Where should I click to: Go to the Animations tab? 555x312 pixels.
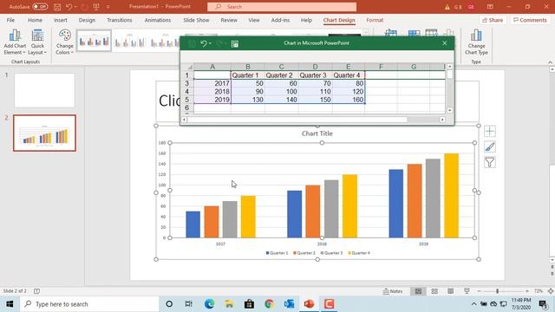[x=158, y=20]
